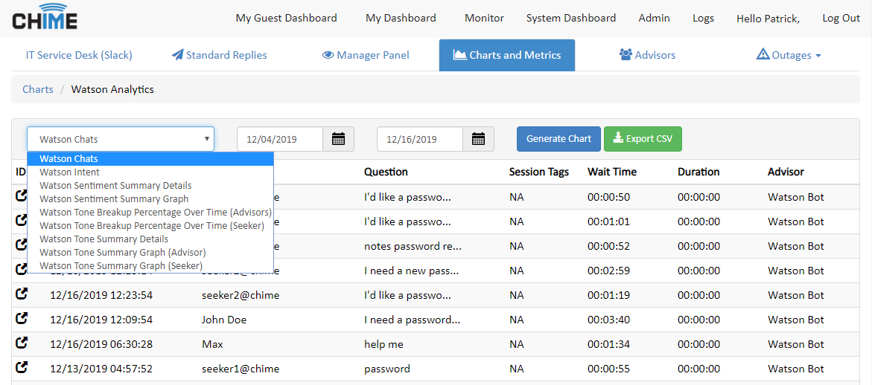Open My Dashboard menu item
872x385 pixels.
(x=401, y=19)
